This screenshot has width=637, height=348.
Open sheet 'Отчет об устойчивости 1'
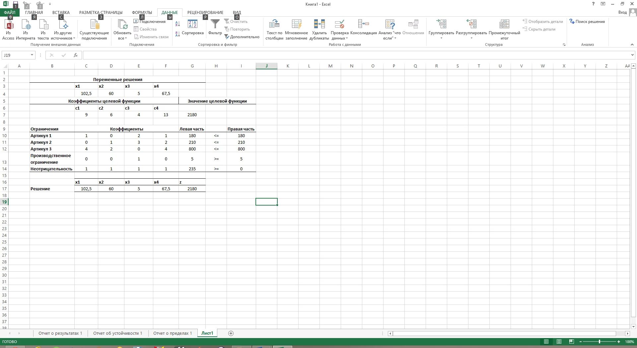pos(117,333)
